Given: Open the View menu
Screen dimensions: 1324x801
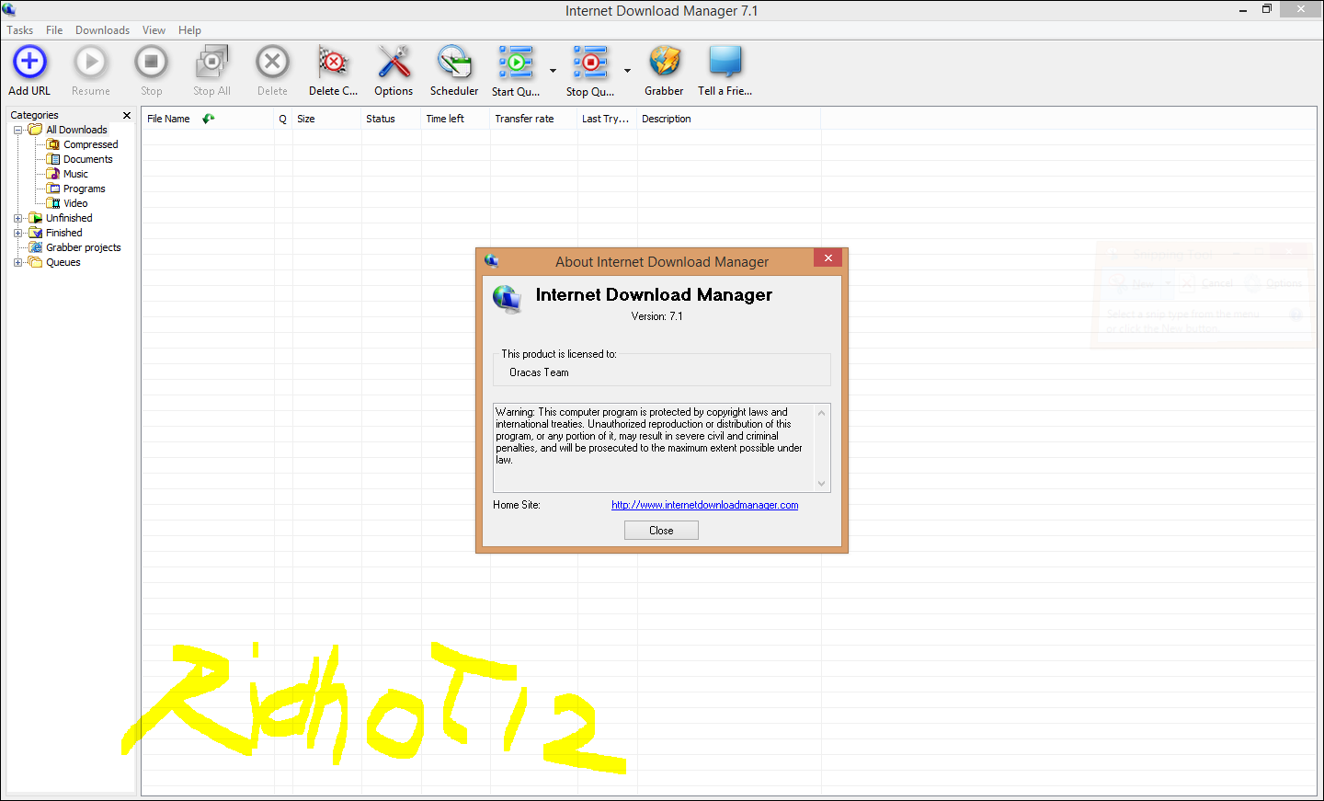Looking at the screenshot, I should 154,30.
